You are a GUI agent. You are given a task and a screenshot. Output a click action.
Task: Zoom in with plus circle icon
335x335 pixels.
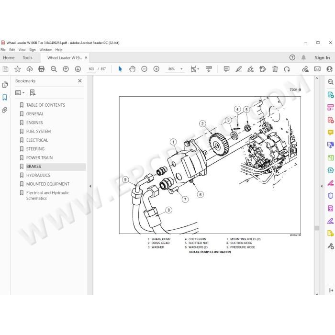point(156,69)
